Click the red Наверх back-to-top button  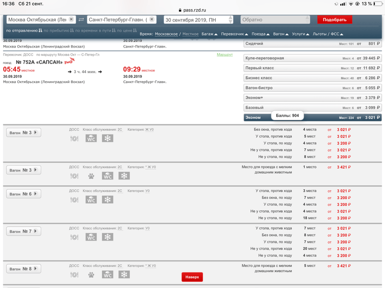tap(192, 277)
